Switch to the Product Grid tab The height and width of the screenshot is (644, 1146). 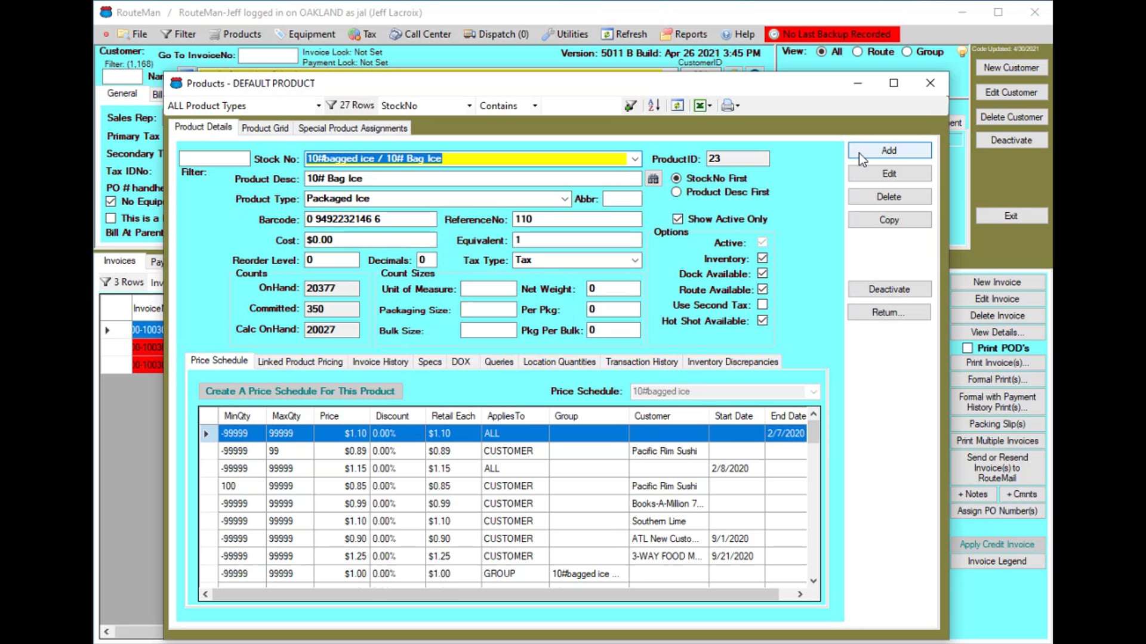(x=265, y=128)
